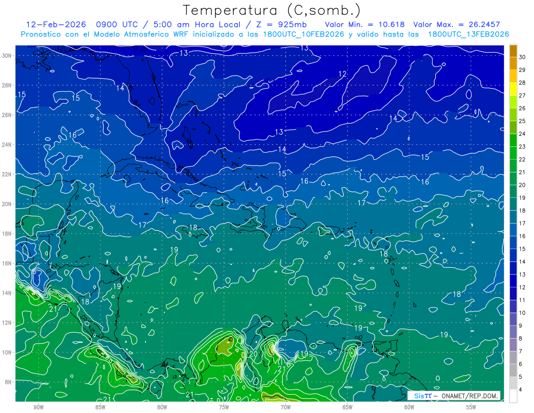Image resolution: width=534 pixels, height=413 pixels.
Task: Click color scale label "11"
Action: (522, 300)
